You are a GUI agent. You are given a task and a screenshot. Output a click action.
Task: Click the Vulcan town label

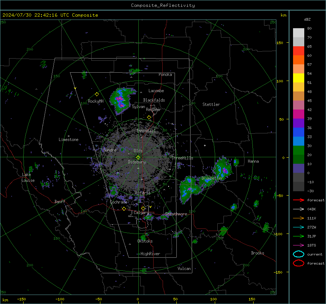click(184, 269)
